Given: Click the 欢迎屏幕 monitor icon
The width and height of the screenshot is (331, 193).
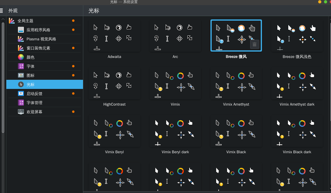Looking at the screenshot, I should click(x=21, y=112).
